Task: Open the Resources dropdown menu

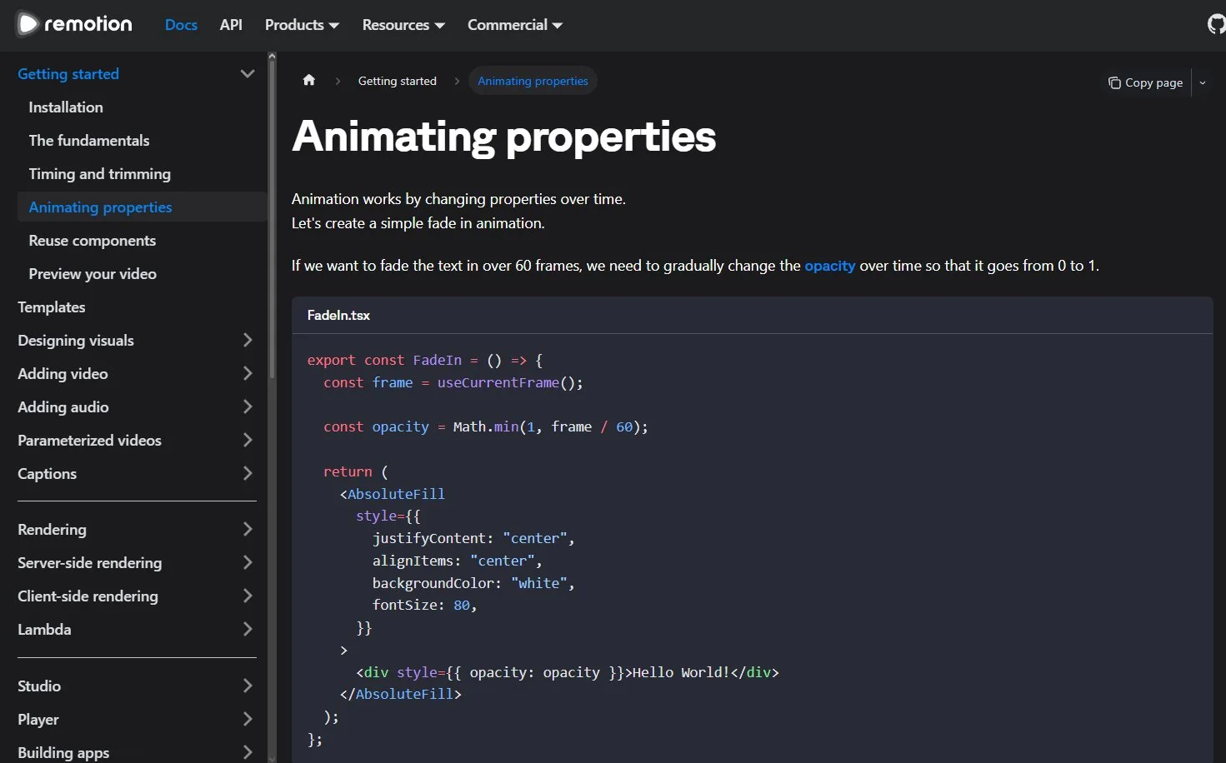Action: [x=403, y=25]
